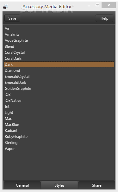Choose the Air style
Image resolution: width=118 pixels, height=192 pixels.
point(59,28)
